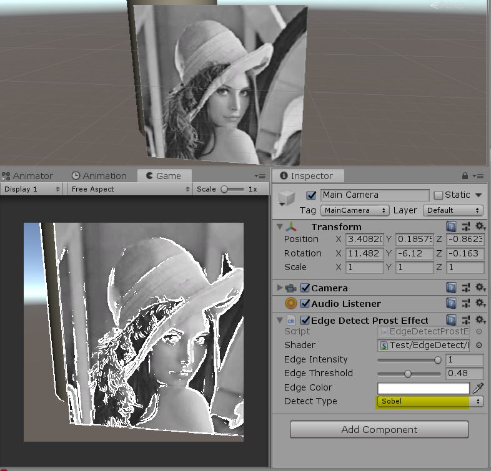Open the Inspector panel options menu
Image resolution: width=491 pixels, height=471 pixels.
[479, 176]
